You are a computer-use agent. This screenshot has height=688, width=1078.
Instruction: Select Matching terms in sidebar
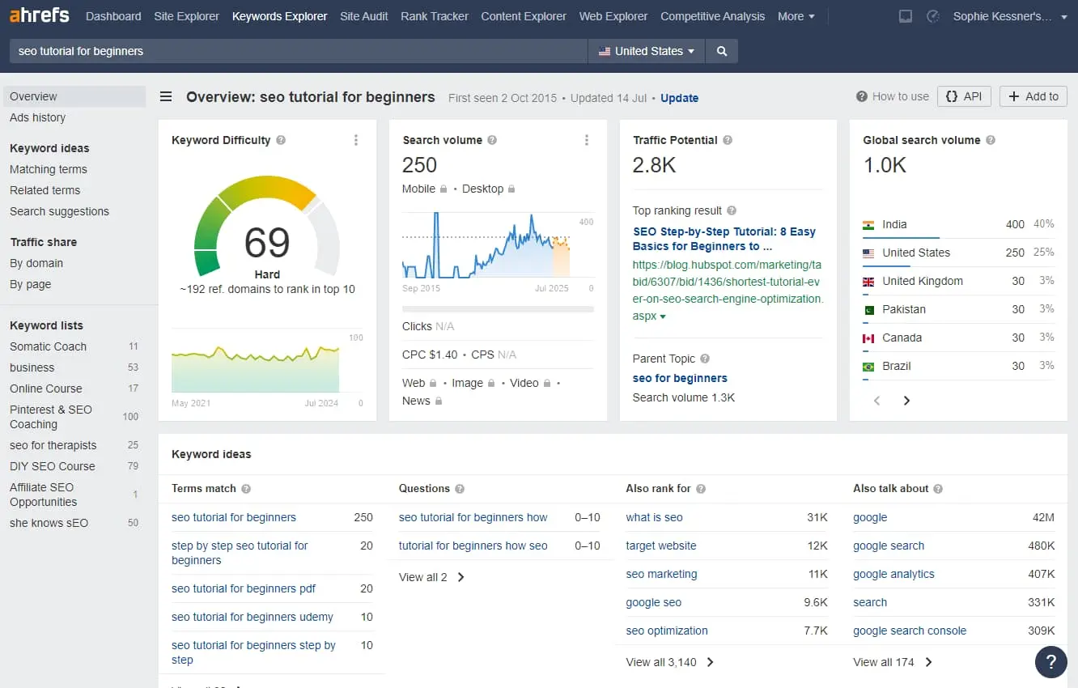pos(49,169)
